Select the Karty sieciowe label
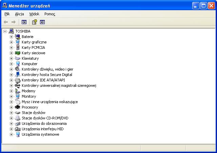This screenshot has height=153, width=217. [x=33, y=53]
